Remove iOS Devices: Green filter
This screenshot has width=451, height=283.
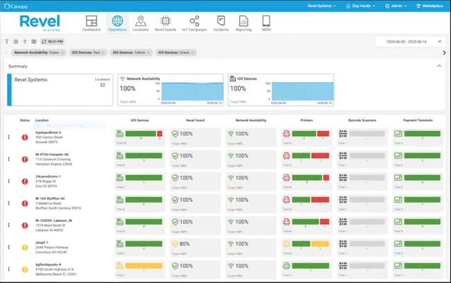[x=193, y=53]
